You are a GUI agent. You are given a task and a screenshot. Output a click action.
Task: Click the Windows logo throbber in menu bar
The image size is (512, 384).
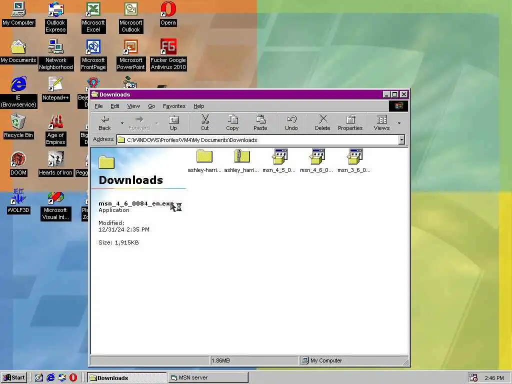click(398, 106)
